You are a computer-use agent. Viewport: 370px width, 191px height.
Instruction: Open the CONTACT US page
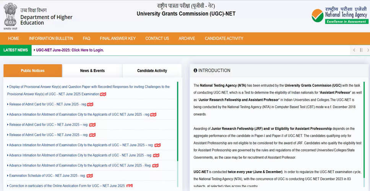[157, 39]
